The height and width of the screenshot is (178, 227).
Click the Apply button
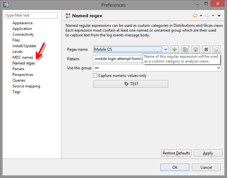click(x=208, y=153)
